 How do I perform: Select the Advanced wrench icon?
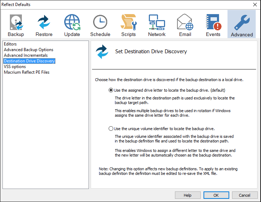point(242,23)
